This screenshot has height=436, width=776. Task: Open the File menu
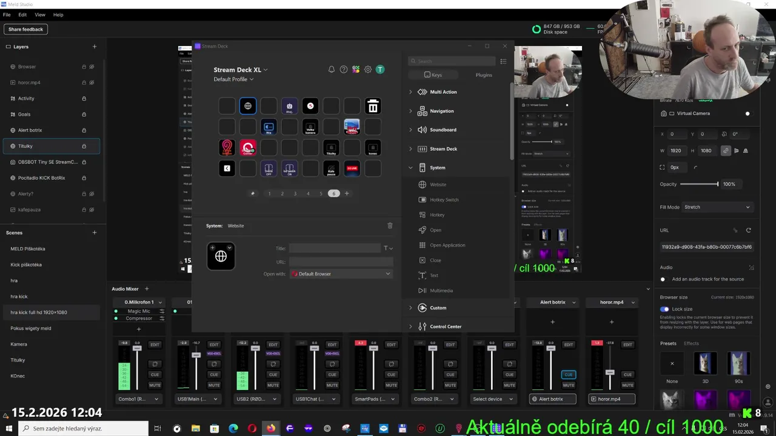pos(7,15)
